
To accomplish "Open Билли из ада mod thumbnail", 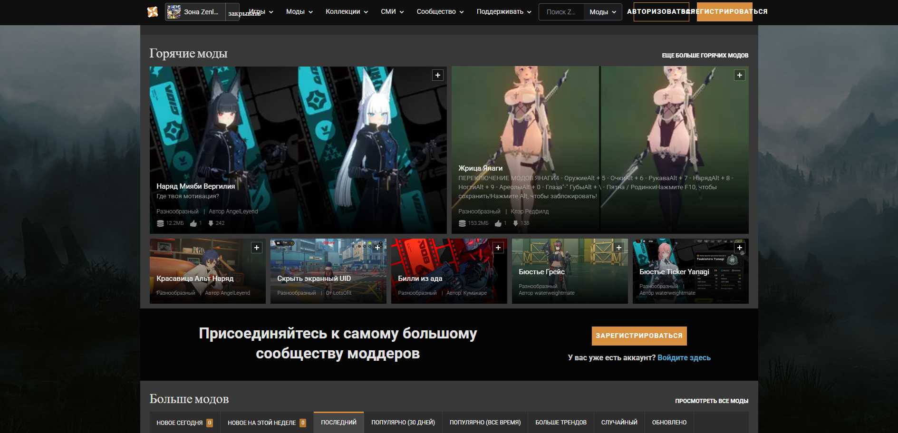I will pos(449,271).
